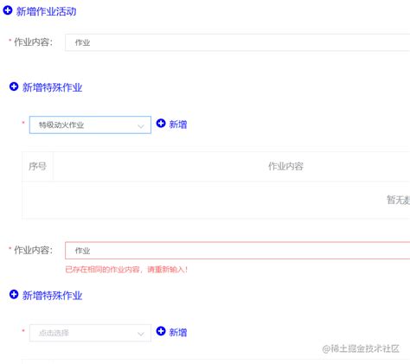410x364 pixels.
Task: Click the 新增 text beside the 点击选择 dropdown
Action: (178, 332)
